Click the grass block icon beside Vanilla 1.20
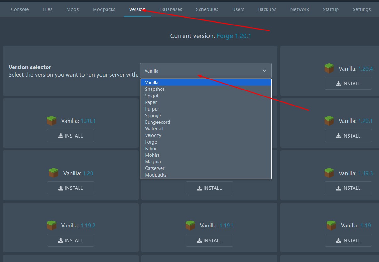This screenshot has height=262, width=379. click(x=53, y=173)
